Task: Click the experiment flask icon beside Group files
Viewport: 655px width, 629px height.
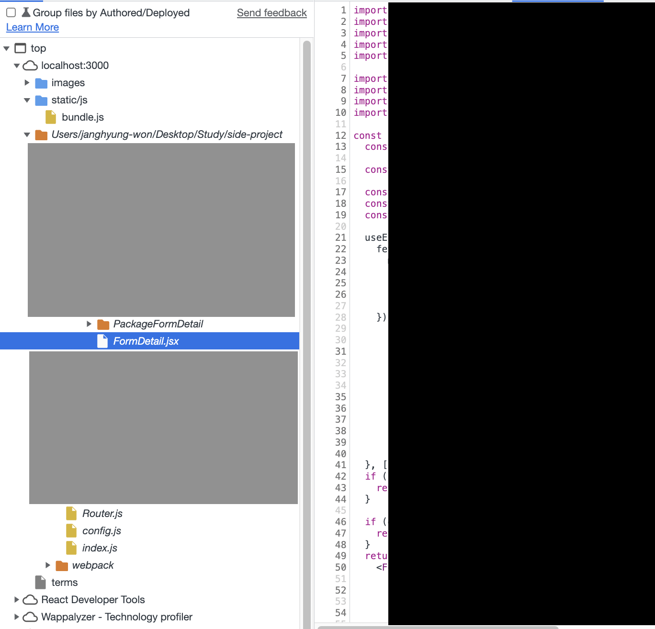Action: (x=26, y=13)
